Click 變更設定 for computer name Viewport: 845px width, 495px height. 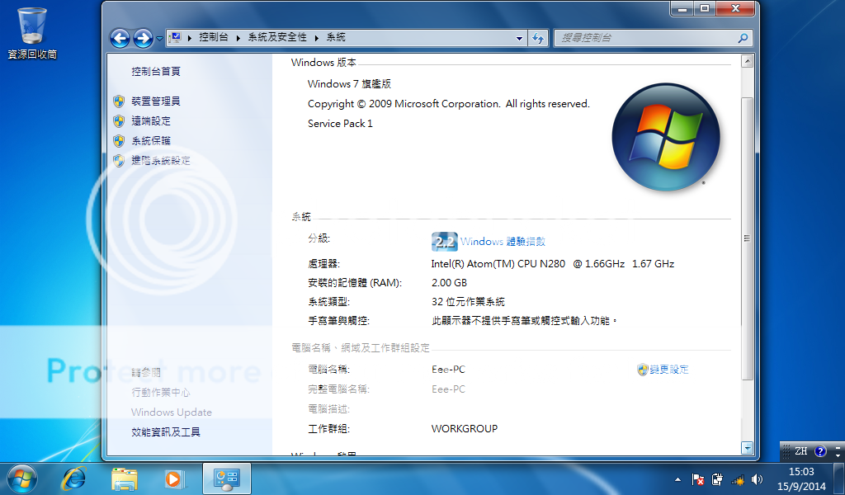(x=668, y=370)
